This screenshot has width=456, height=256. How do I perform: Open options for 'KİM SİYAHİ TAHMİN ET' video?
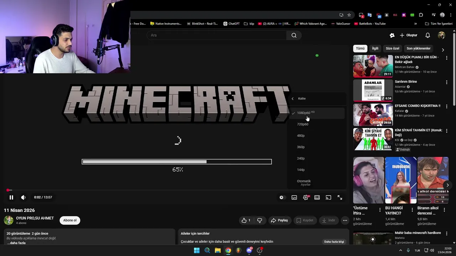tap(447, 131)
